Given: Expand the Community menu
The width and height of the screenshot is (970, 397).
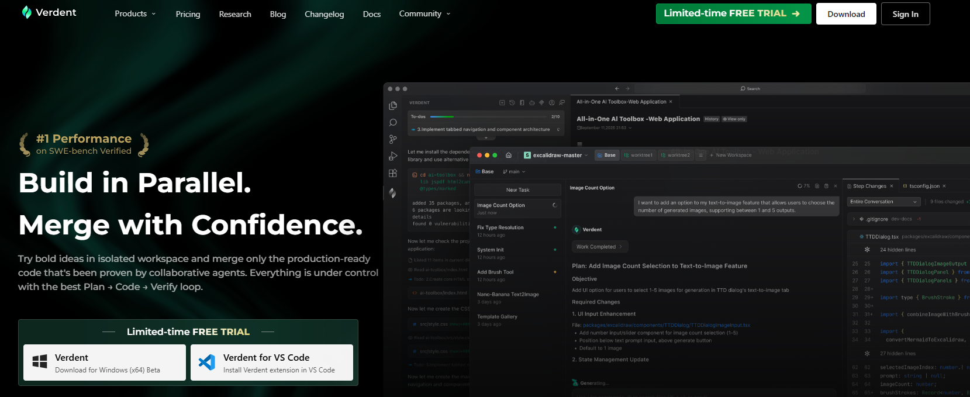Looking at the screenshot, I should (x=424, y=13).
